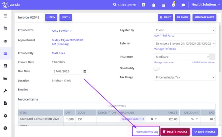222x137 pixels.
Task: Open the Tax Usage dropdown
Action: point(184,77)
